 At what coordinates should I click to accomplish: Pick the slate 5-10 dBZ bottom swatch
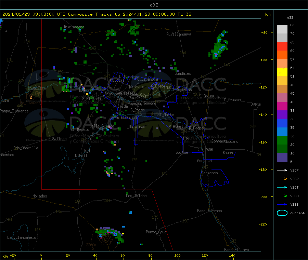[x=282, y=158]
